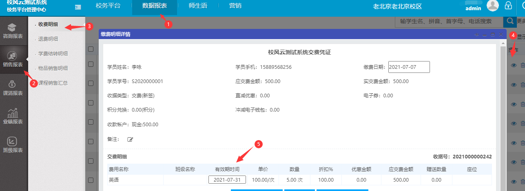The image size is (525, 191).
Task: Select 退费明细 in the submenu
Action: coord(48,39)
